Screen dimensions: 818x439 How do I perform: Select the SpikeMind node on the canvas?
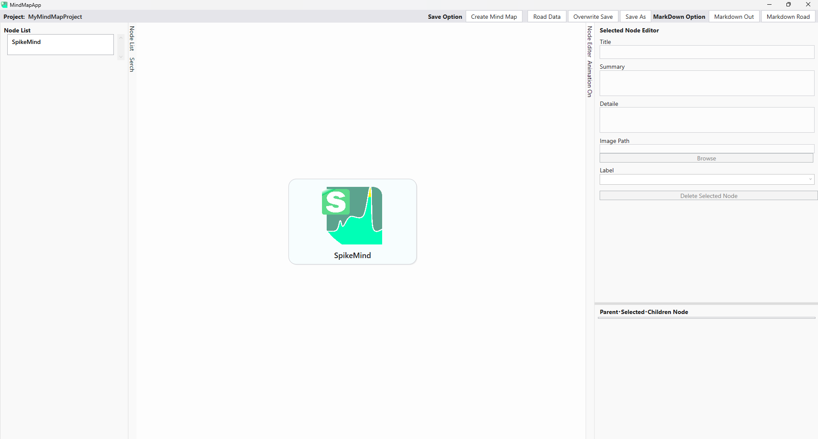(352, 222)
